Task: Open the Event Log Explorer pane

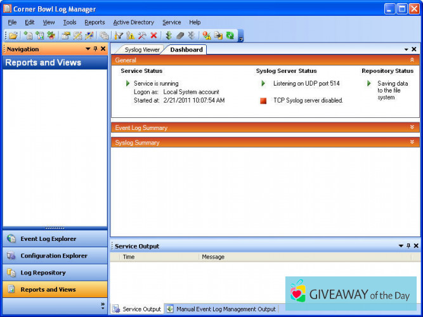Action: [48, 239]
